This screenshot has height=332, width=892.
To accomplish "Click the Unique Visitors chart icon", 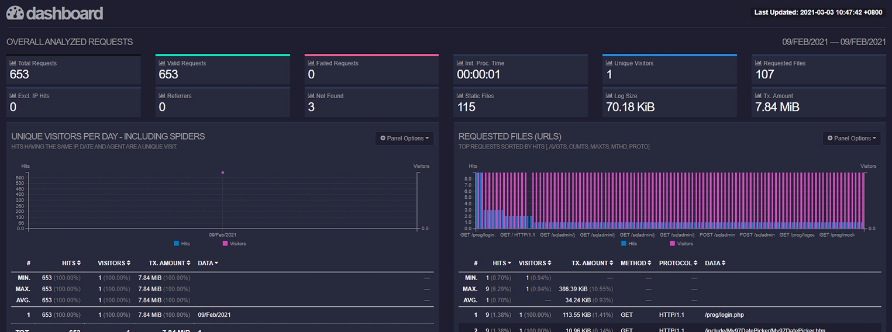I will (609, 63).
